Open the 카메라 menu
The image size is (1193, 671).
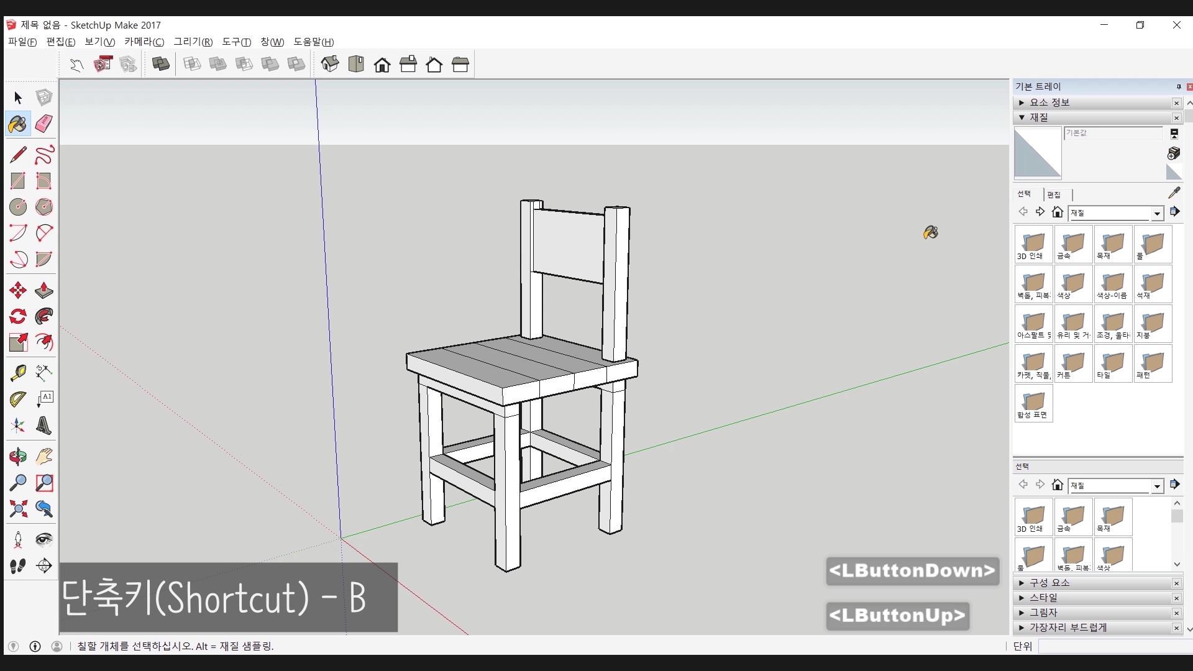pos(144,42)
